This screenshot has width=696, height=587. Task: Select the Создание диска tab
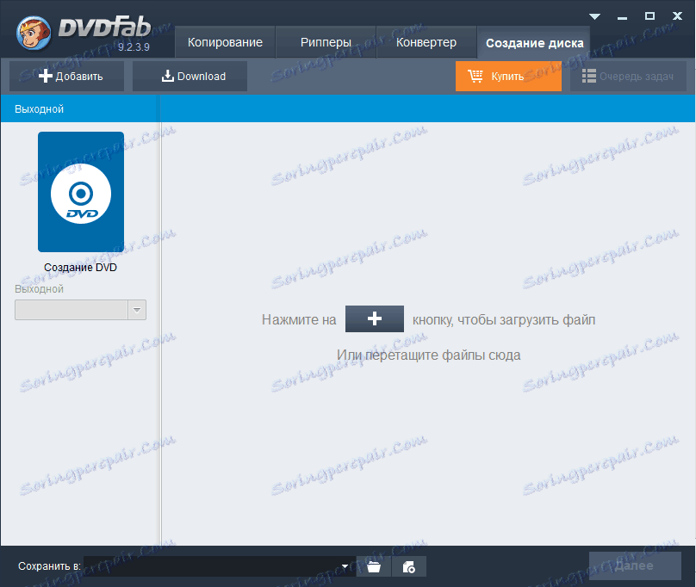pyautogui.click(x=534, y=42)
